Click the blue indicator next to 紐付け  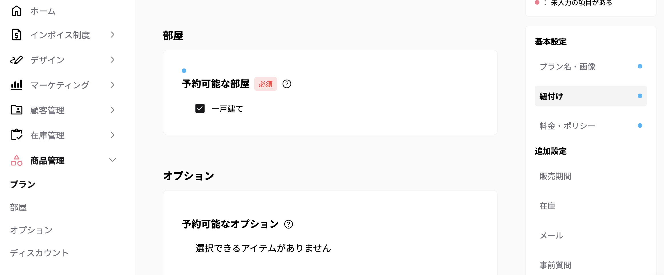coord(640,96)
